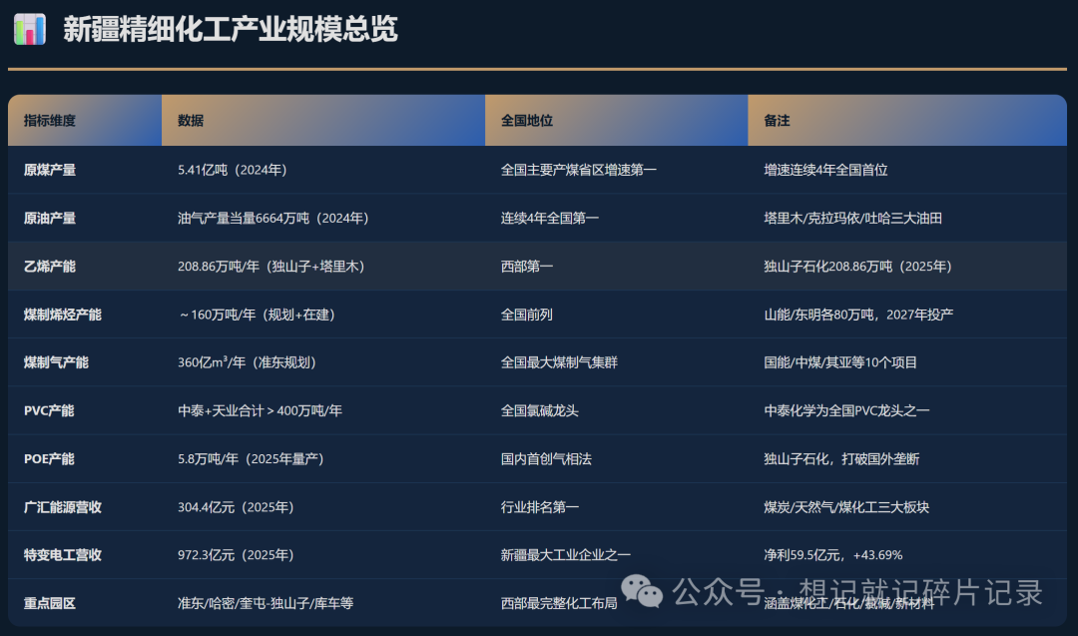Click cell 5.41亿吨（2024年）
The image size is (1078, 636).
[233, 170]
